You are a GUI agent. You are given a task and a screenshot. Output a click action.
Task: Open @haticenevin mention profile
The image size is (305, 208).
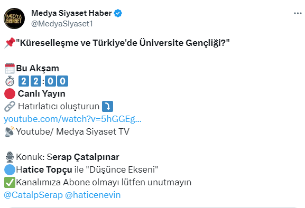click(93, 195)
